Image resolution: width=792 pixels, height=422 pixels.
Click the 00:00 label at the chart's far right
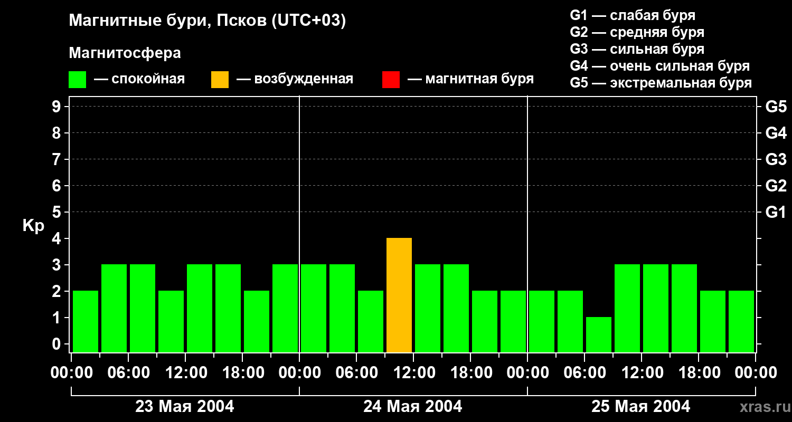click(x=756, y=373)
